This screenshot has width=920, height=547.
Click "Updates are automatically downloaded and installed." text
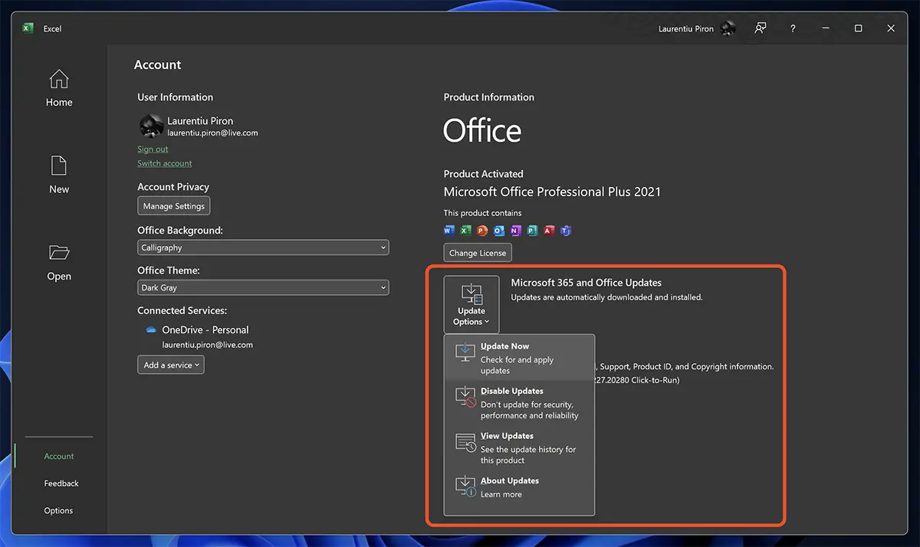tap(607, 297)
